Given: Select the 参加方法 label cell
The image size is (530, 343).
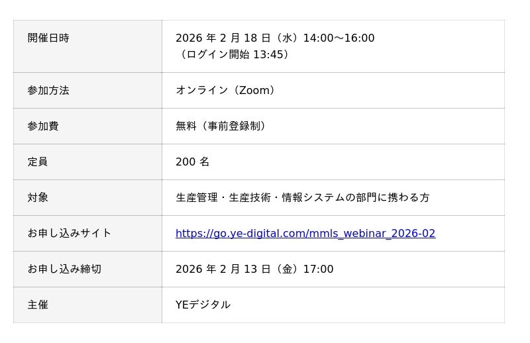Looking at the screenshot, I should tap(48, 91).
